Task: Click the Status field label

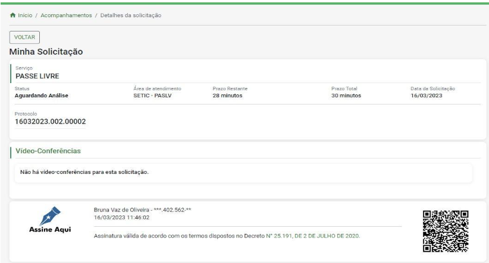Action: (x=22, y=88)
